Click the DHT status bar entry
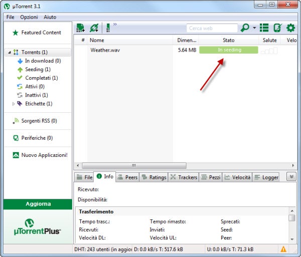Viewport: 301px width, 257px height. [103, 249]
